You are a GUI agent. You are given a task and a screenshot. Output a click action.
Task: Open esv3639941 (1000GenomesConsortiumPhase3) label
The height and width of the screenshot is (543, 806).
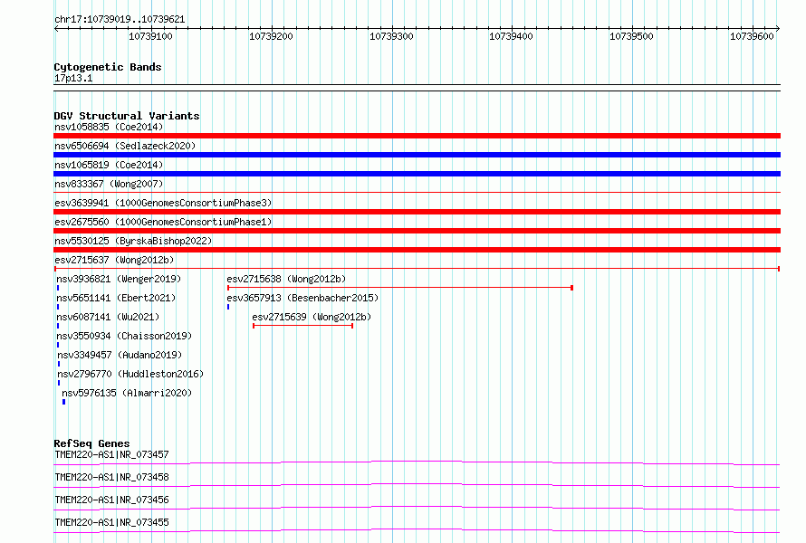tap(163, 203)
